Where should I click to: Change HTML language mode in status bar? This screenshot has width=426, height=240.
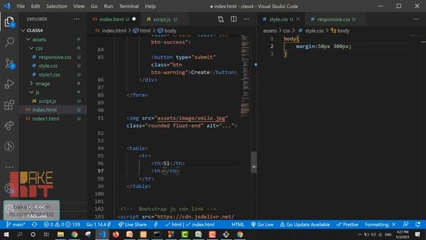(x=238, y=225)
